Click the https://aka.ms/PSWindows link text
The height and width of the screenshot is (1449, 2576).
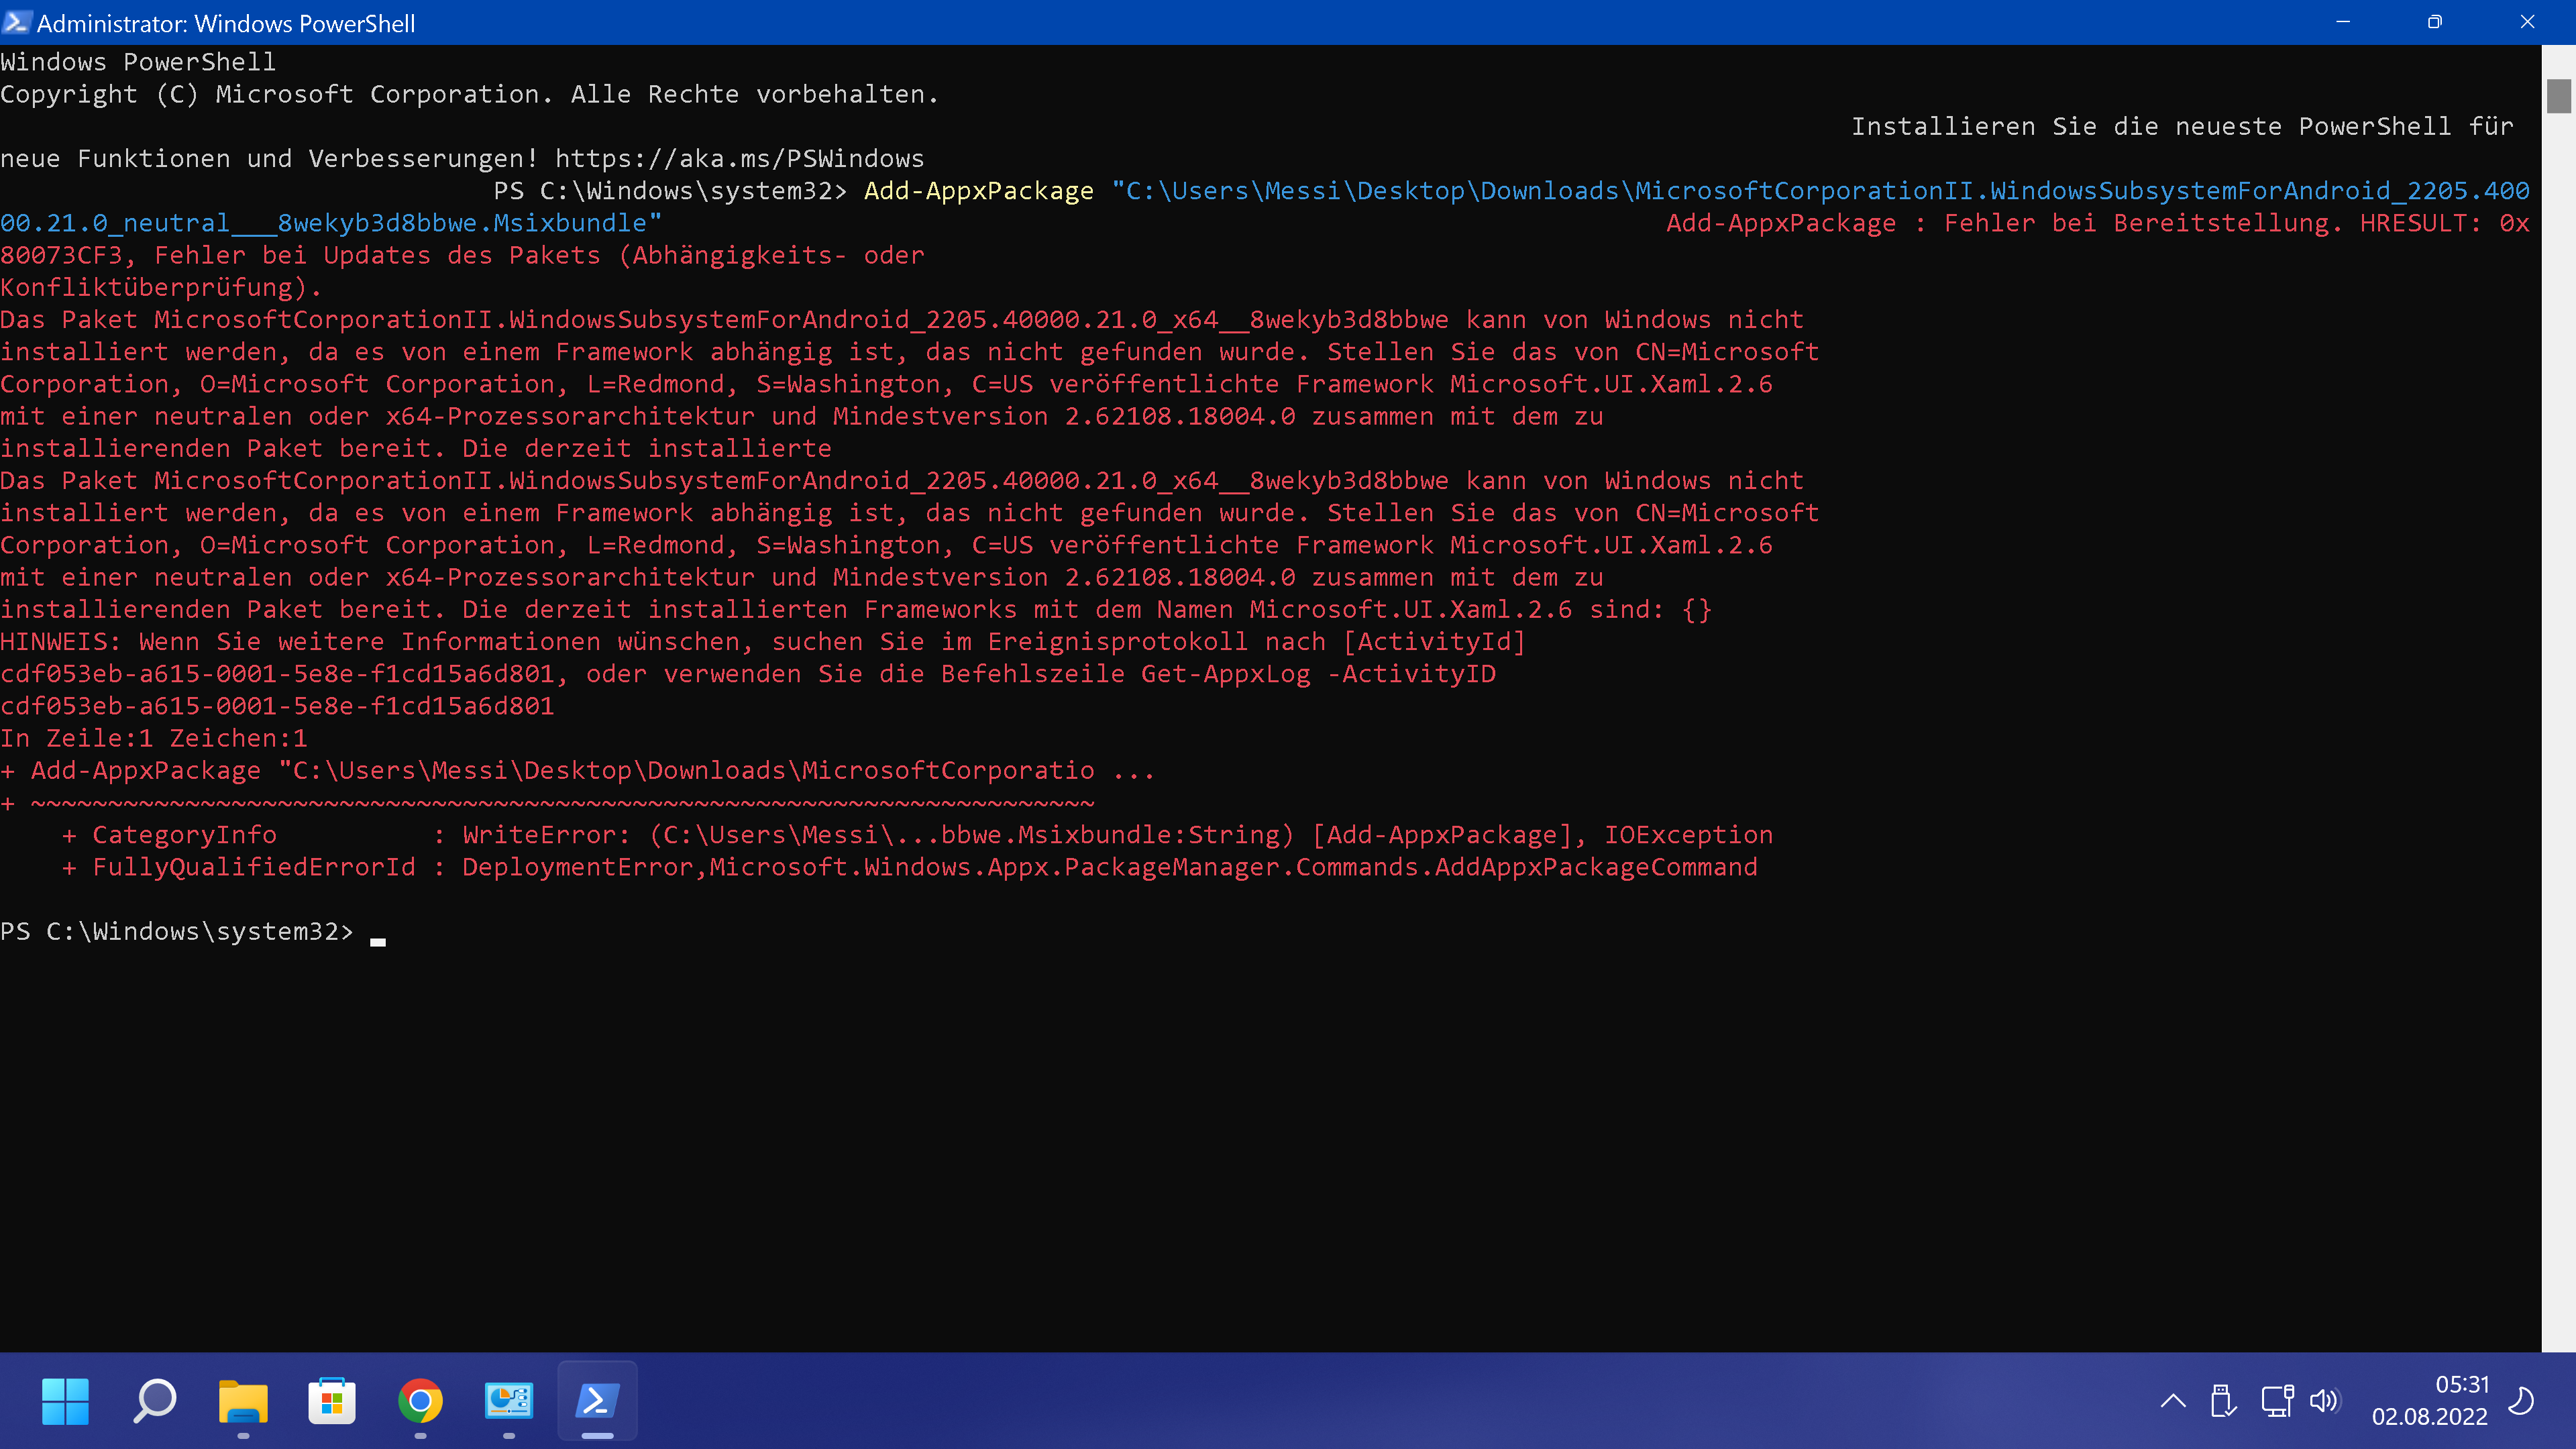pyautogui.click(x=739, y=158)
